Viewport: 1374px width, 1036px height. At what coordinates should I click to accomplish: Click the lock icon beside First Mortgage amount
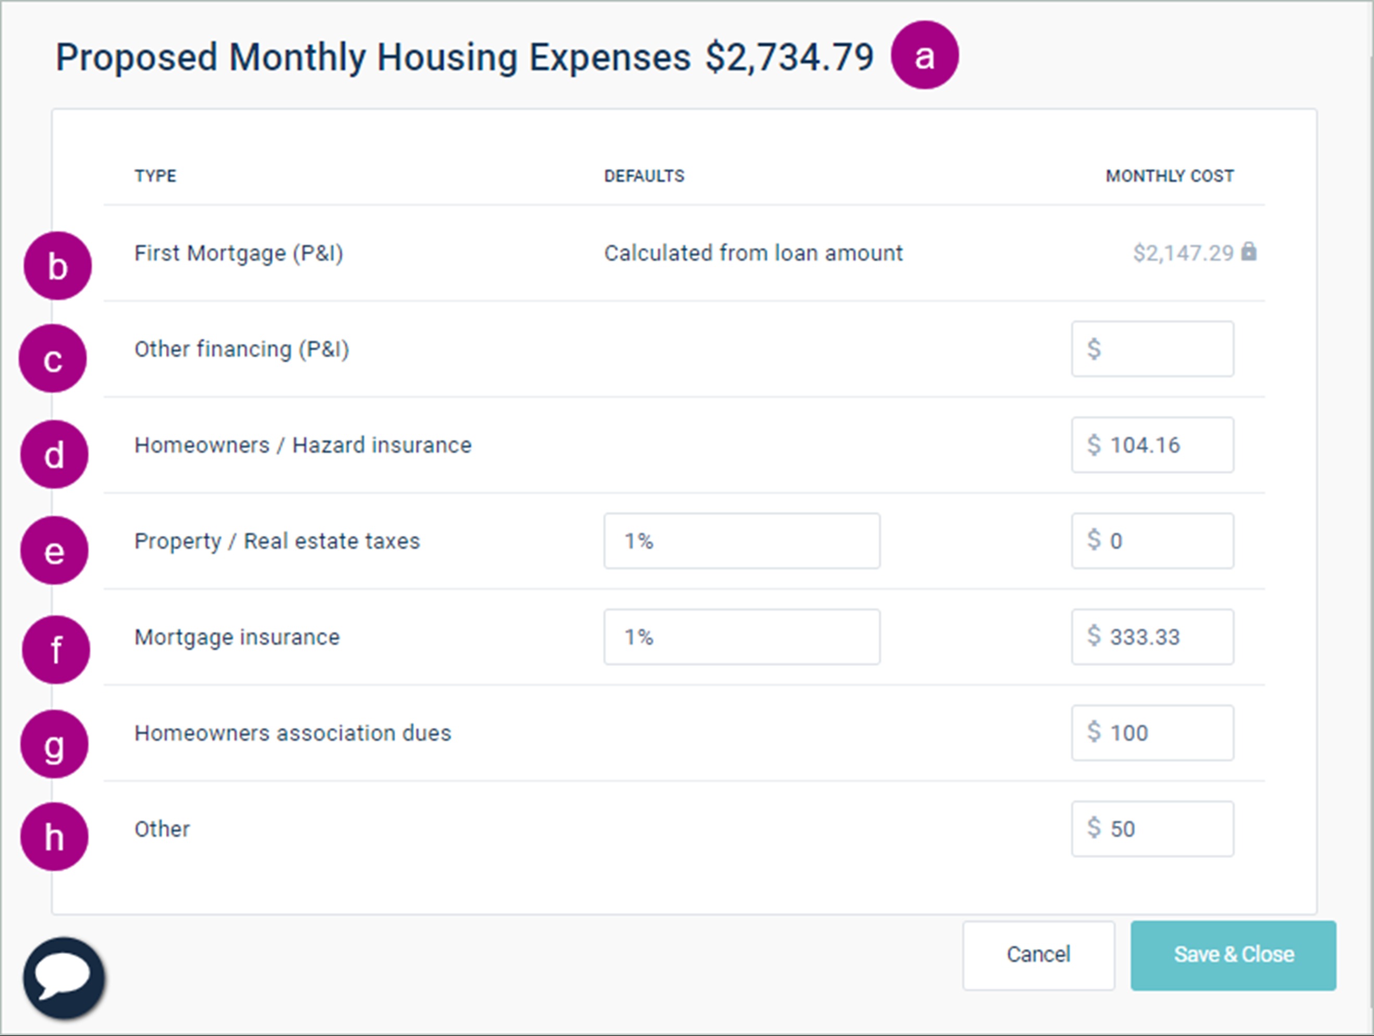(x=1248, y=252)
